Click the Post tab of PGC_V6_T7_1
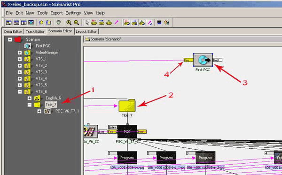282x175 pixels. tap(142, 132)
